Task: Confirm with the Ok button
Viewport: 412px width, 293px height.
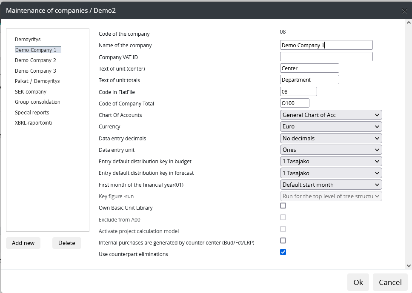Action: (358, 282)
